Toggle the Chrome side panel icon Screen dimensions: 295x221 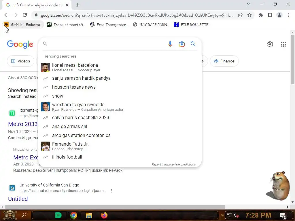click(x=270, y=15)
